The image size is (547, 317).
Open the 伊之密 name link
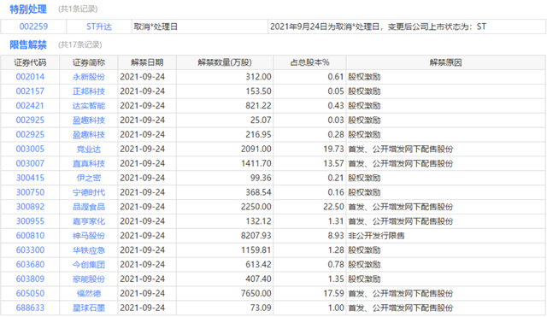(89, 178)
